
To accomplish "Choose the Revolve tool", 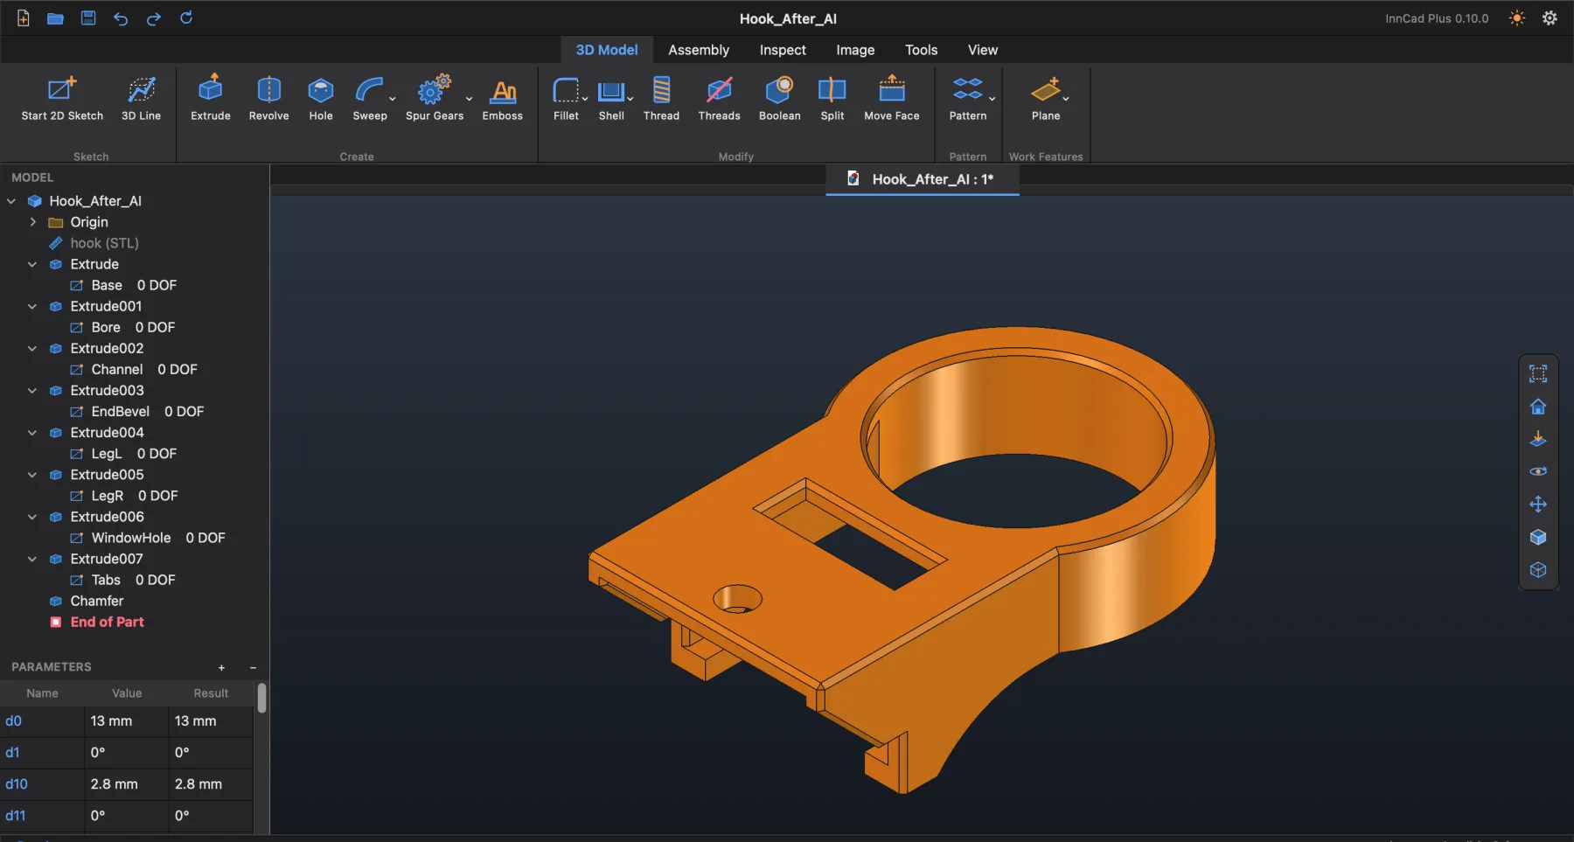I will [x=268, y=98].
